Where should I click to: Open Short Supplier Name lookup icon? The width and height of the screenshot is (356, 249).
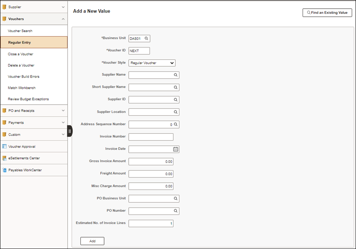[x=175, y=87]
